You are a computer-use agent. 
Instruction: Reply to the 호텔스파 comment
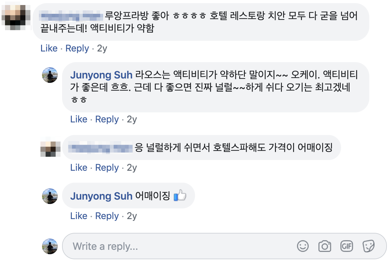107,167
